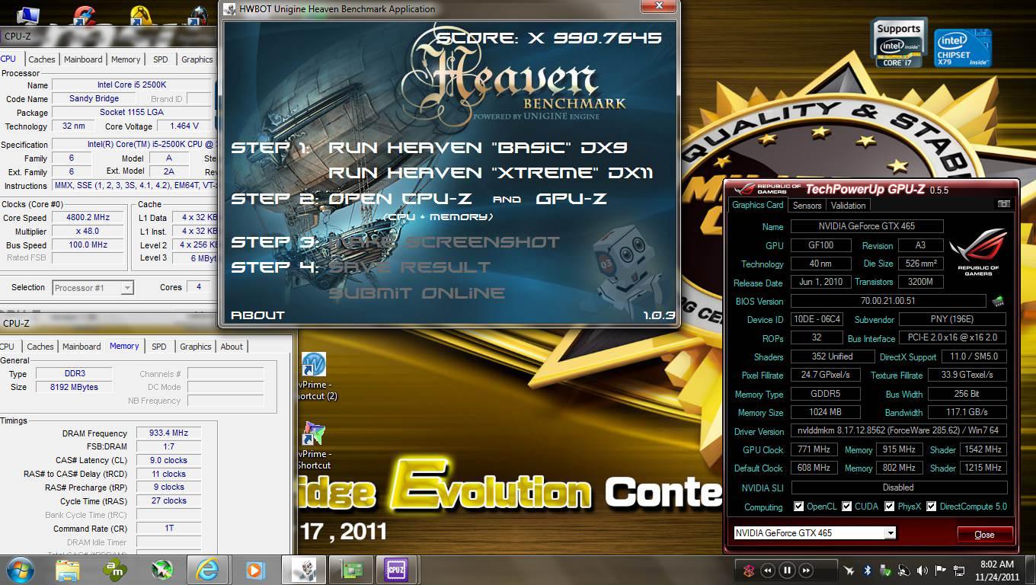The width and height of the screenshot is (1036, 585).
Task: Open SPD tab in upper CPU-Z window
Action: 161,59
